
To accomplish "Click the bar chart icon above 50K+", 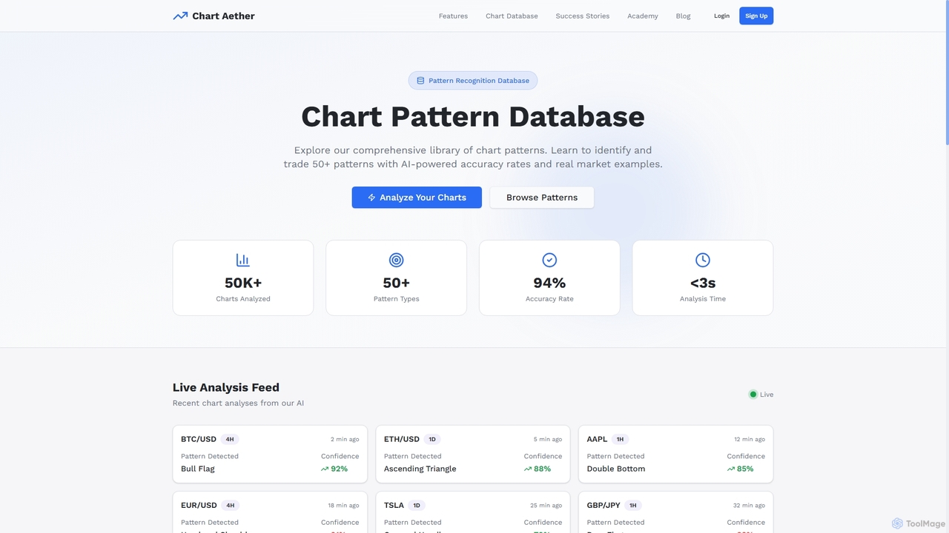I will point(243,260).
